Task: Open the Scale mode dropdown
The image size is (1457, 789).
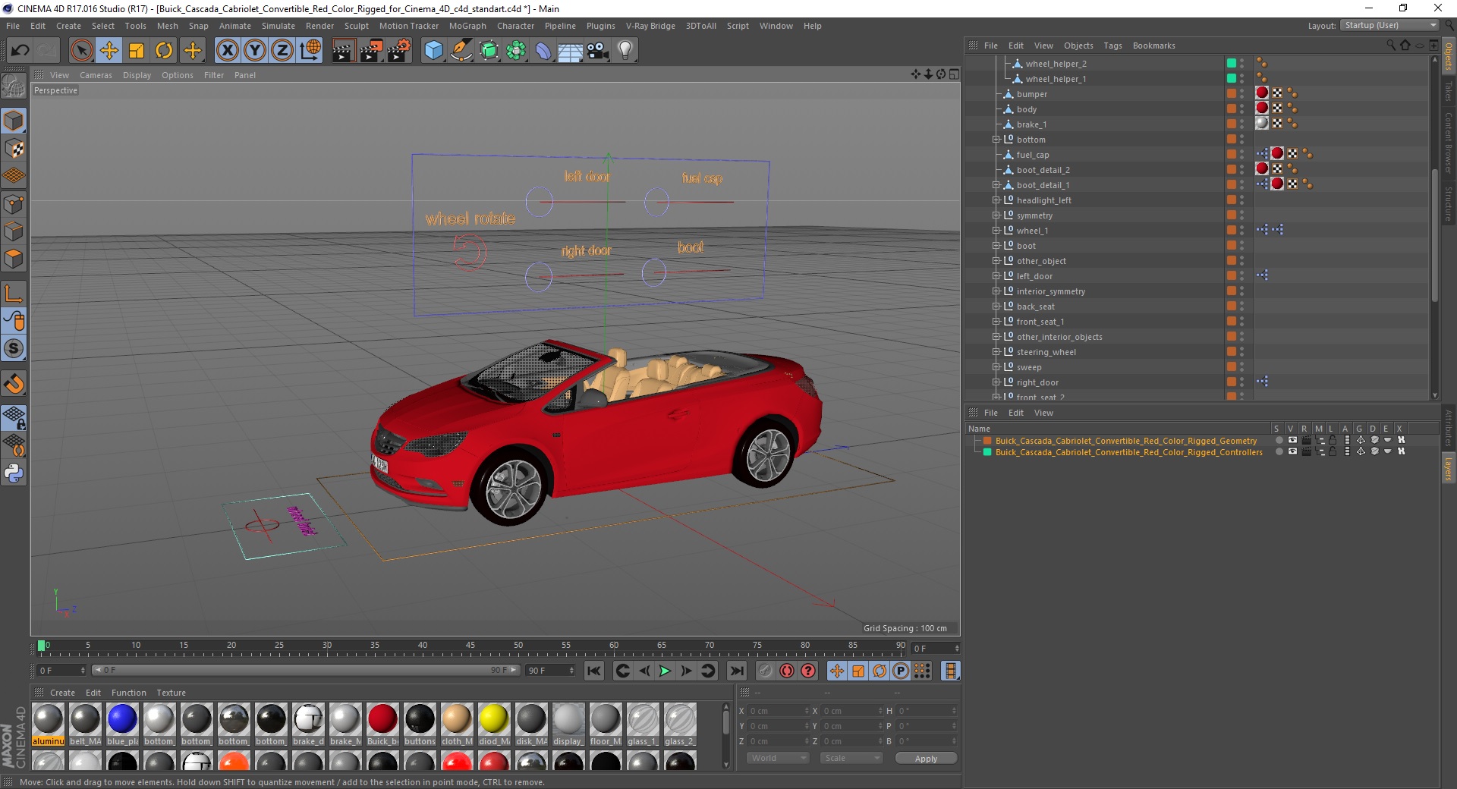Action: (x=851, y=758)
